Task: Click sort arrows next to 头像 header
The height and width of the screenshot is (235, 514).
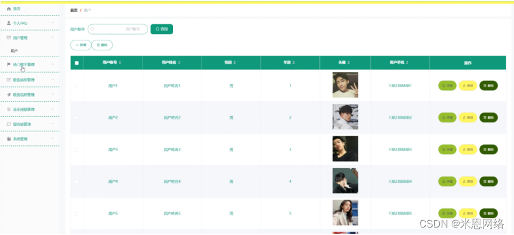Action: point(348,63)
